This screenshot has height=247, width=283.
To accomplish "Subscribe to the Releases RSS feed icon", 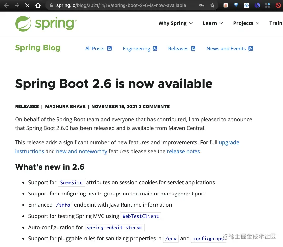I will point(193,48).
